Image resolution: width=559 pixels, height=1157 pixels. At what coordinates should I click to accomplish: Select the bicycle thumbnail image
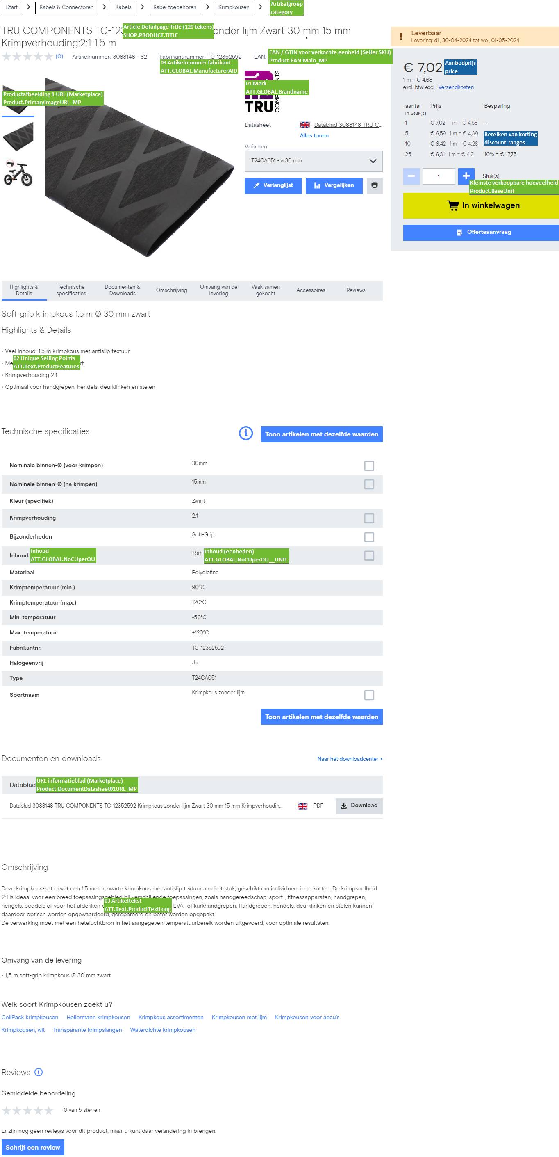(18, 173)
